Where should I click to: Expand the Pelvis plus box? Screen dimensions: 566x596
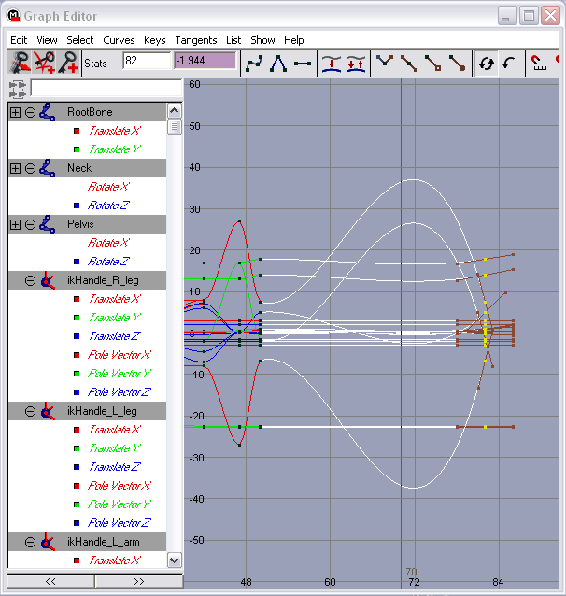(x=15, y=224)
